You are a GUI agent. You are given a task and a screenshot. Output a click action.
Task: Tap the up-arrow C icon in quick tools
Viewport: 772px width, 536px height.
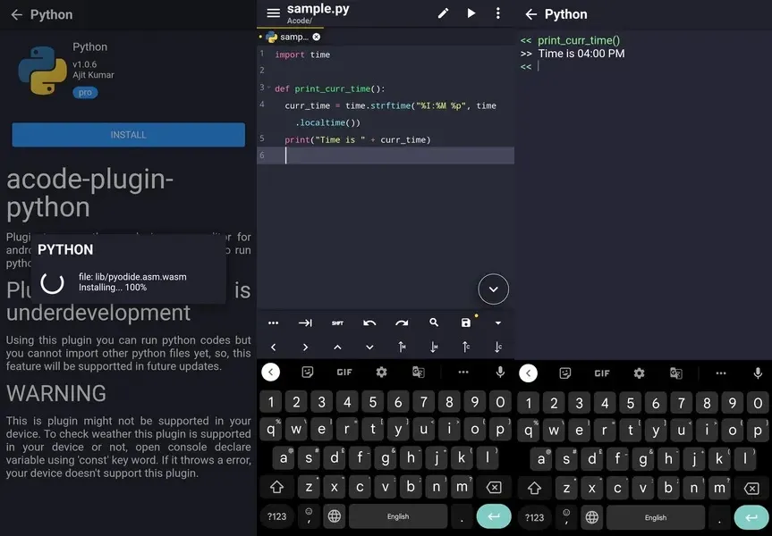(x=466, y=348)
